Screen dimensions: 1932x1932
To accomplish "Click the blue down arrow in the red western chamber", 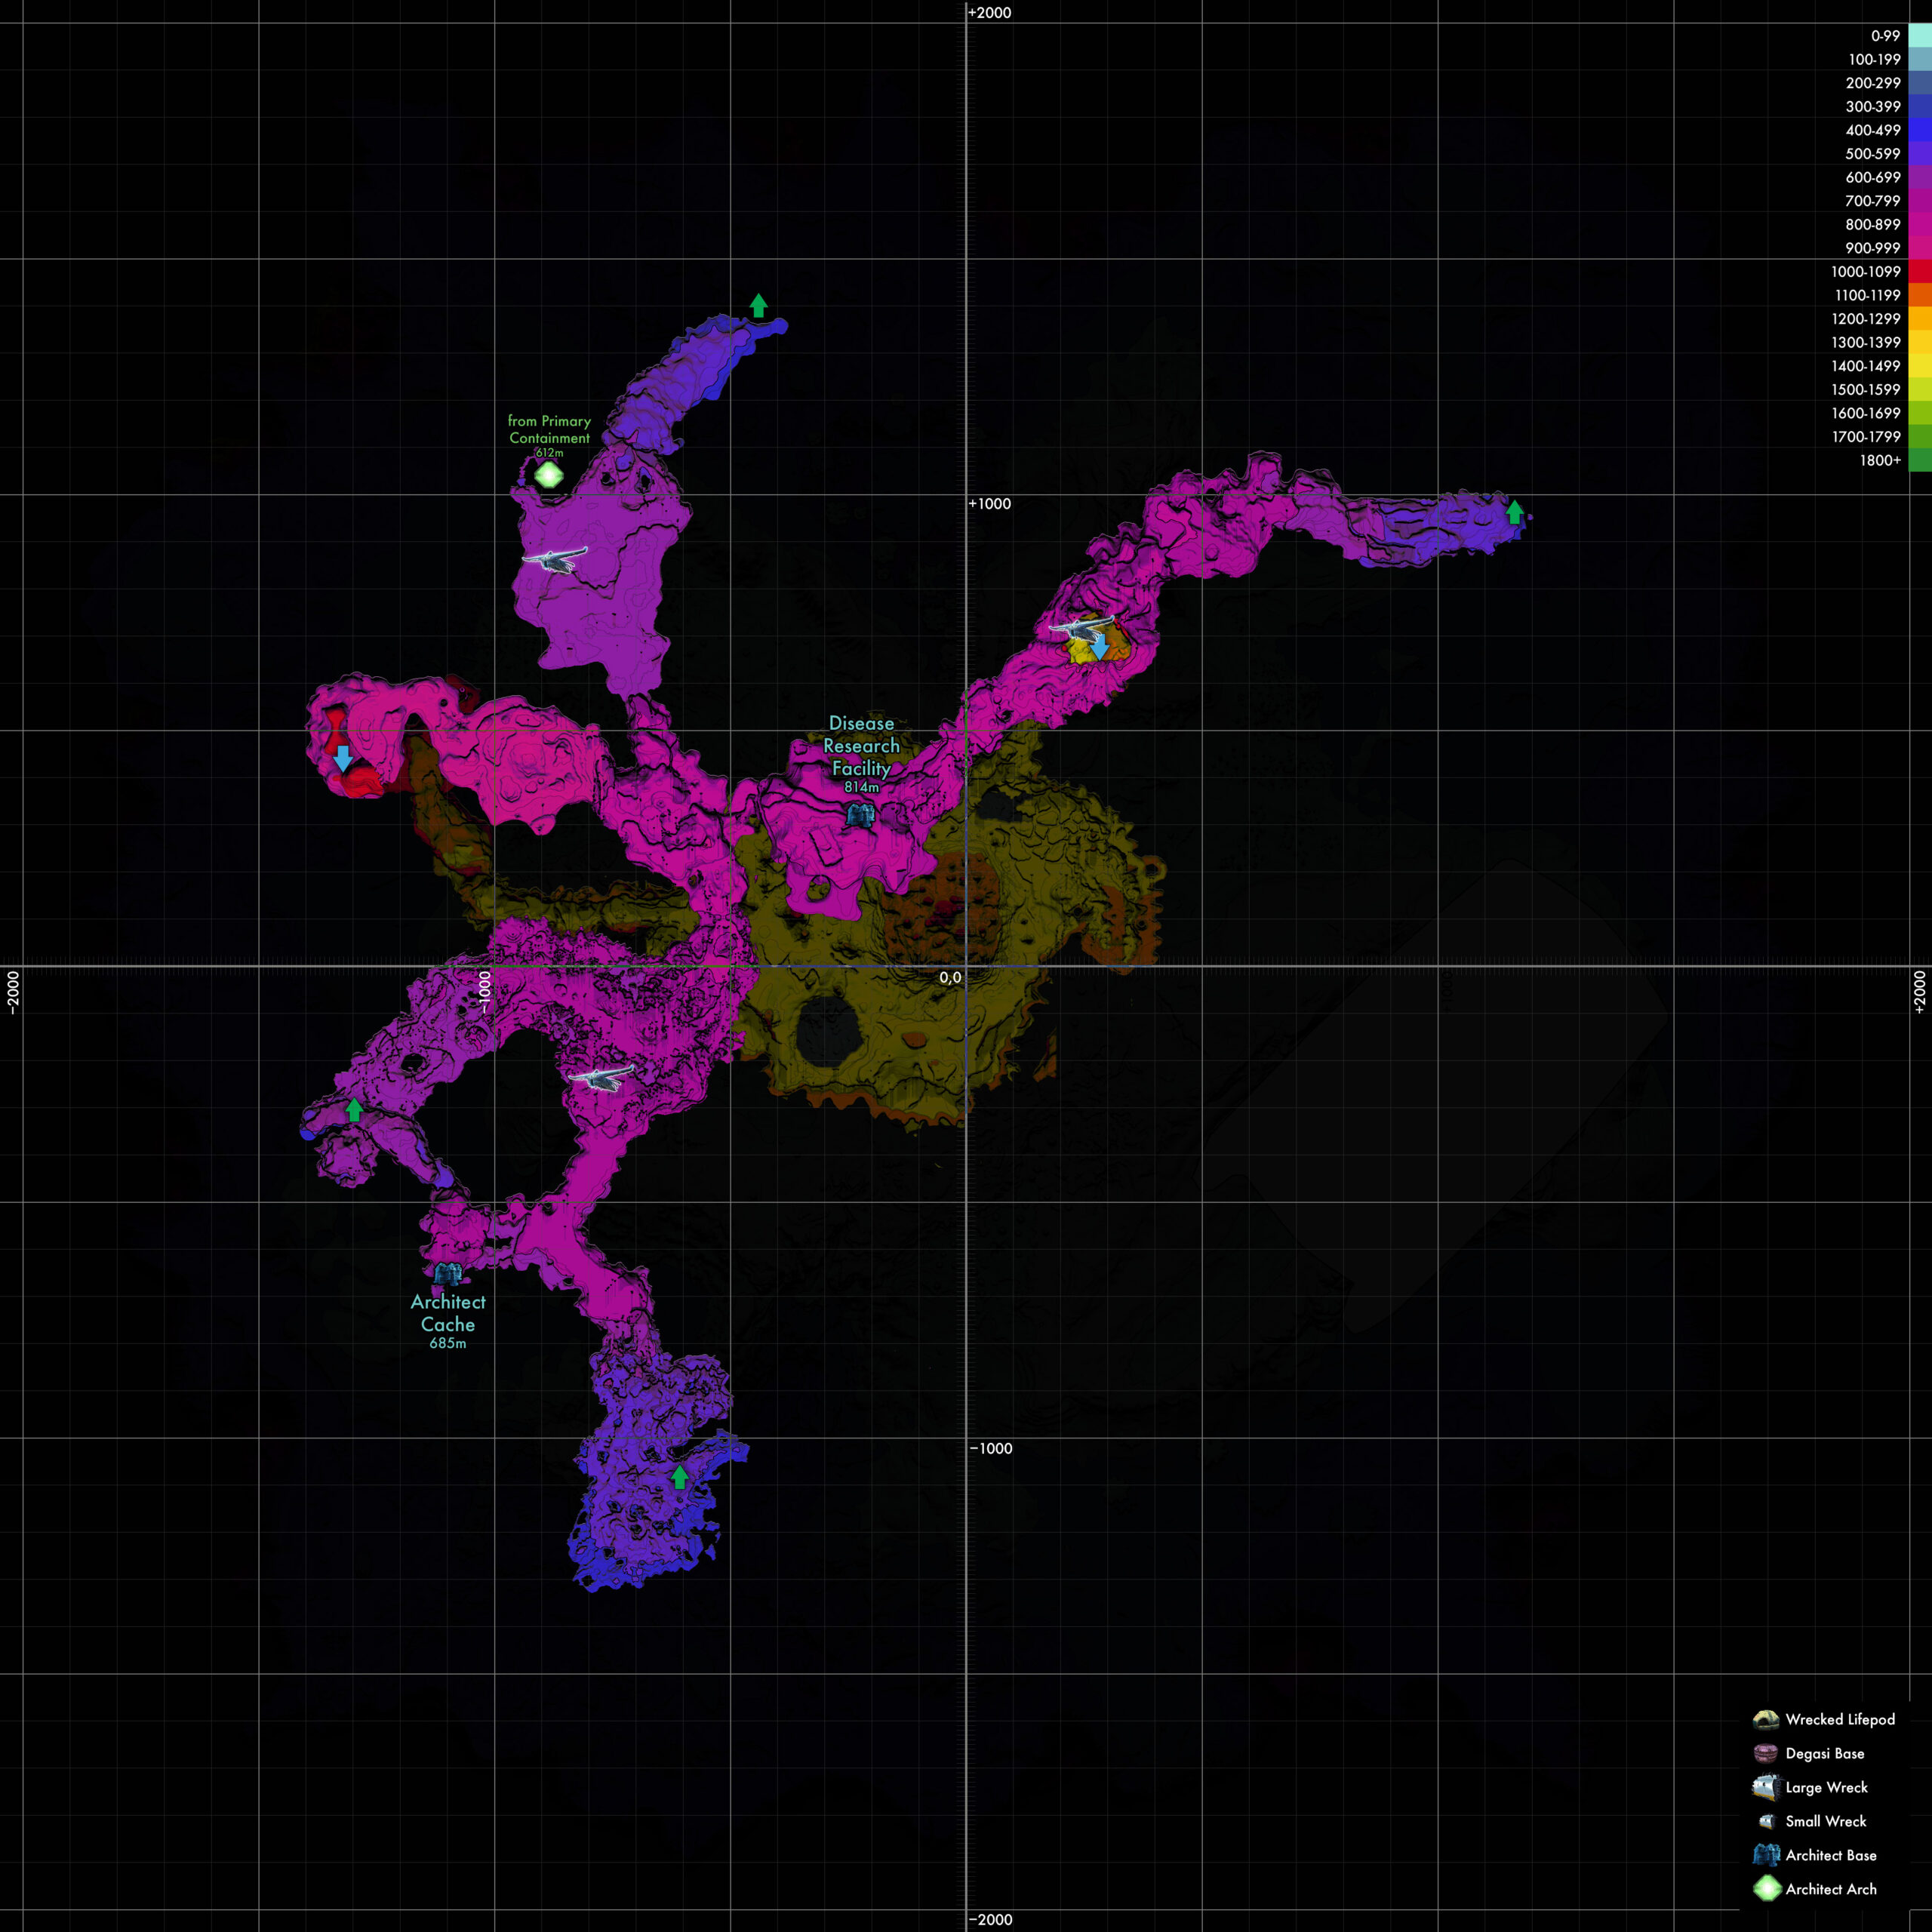I will coord(343,759).
